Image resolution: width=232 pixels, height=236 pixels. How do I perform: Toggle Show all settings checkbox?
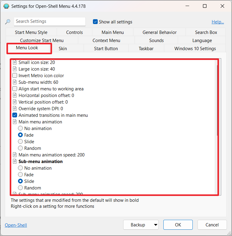(95, 22)
